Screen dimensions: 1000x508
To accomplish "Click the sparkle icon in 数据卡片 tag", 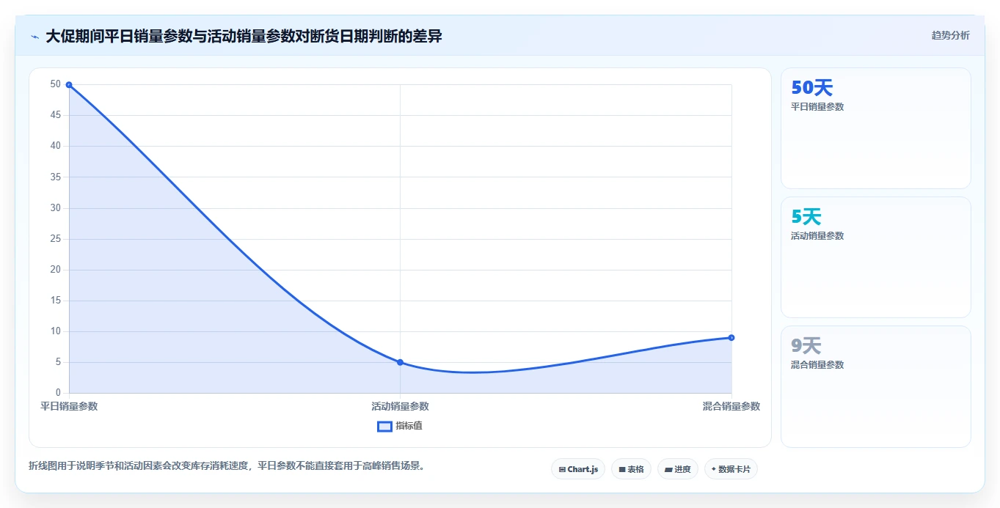I will click(x=713, y=469).
